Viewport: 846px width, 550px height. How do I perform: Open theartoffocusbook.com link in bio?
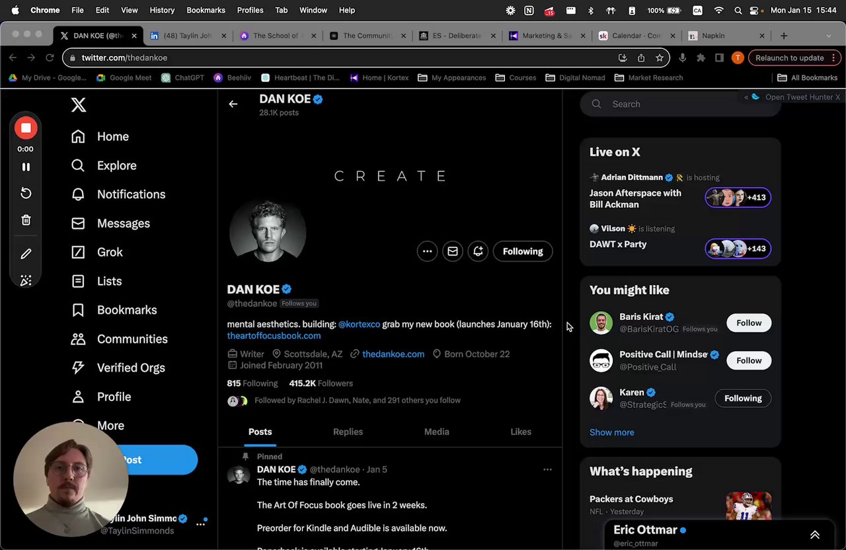tap(274, 336)
